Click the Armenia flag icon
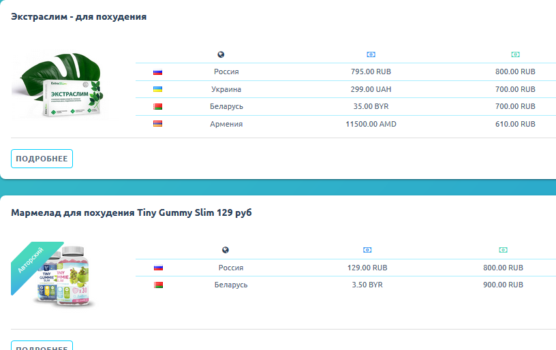 pos(158,124)
